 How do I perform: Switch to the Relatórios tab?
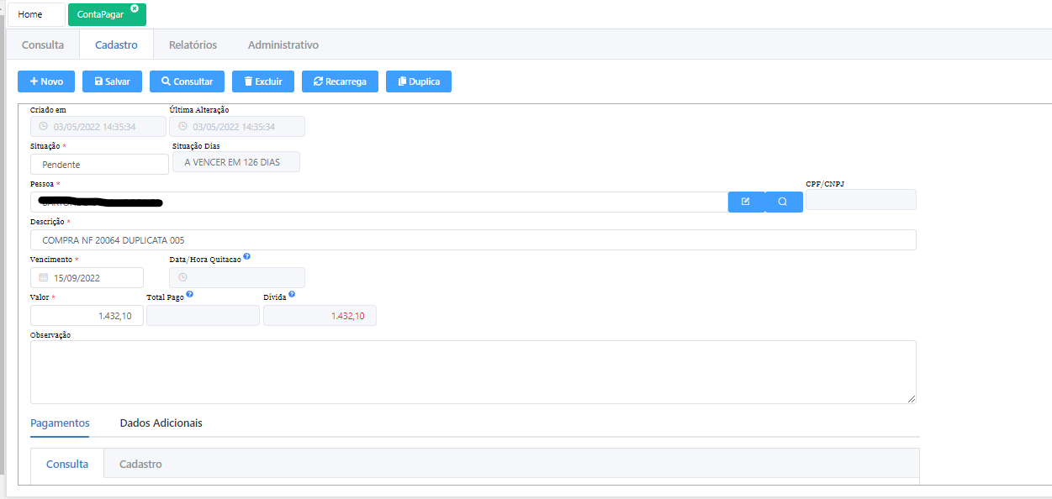[x=193, y=45]
